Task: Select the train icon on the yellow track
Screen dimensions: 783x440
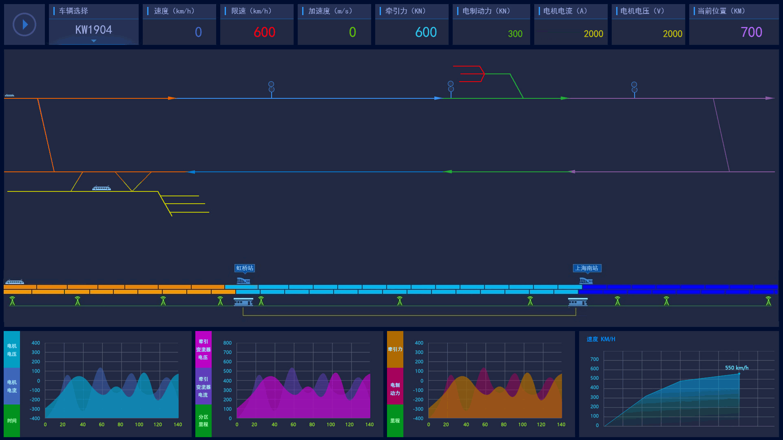Action: point(102,188)
